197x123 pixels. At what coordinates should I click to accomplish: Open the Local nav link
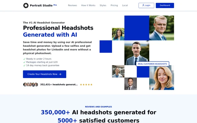pyautogui.click(x=125, y=6)
